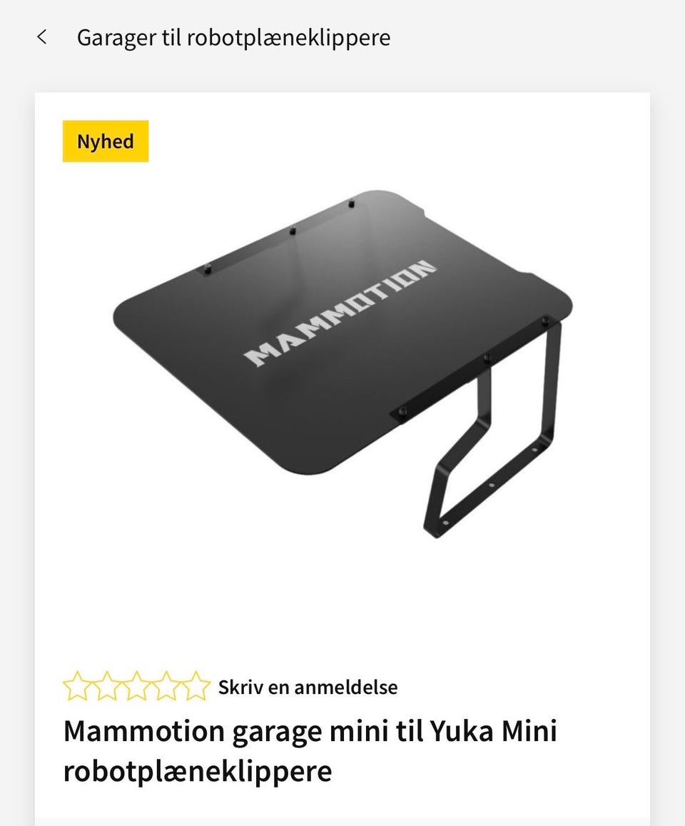This screenshot has height=826, width=685.
Task: Select the second rating star
Action: pos(107,686)
